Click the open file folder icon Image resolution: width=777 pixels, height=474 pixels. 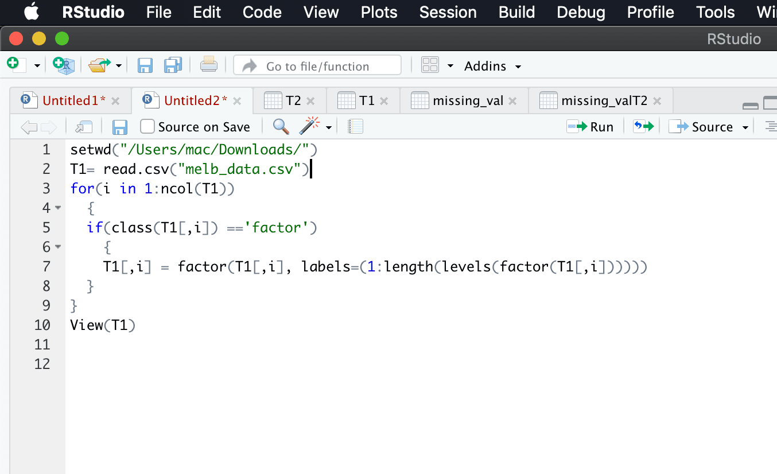(99, 65)
